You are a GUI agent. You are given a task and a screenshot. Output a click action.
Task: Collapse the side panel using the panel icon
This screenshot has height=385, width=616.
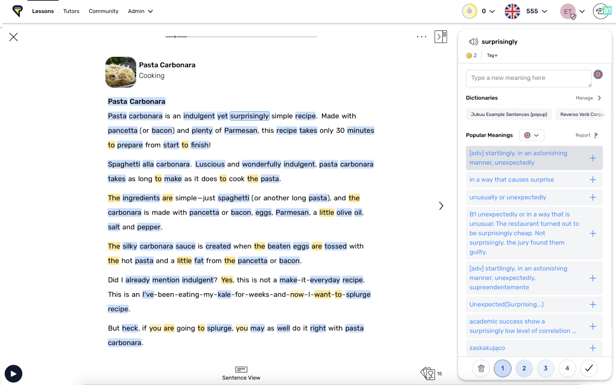(x=440, y=37)
